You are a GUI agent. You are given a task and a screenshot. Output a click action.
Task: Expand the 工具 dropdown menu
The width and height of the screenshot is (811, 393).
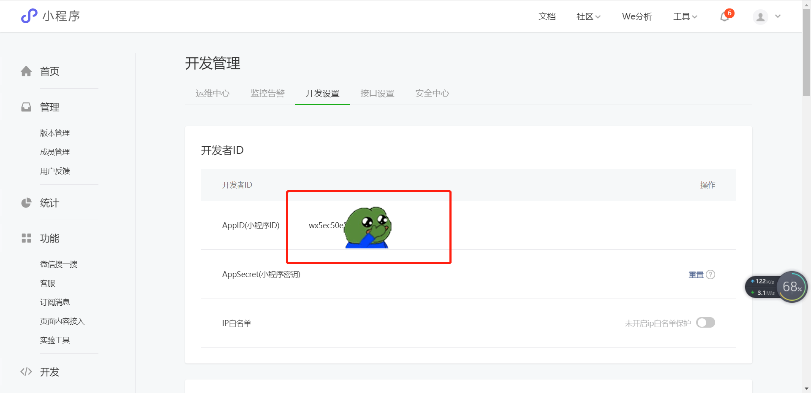685,16
